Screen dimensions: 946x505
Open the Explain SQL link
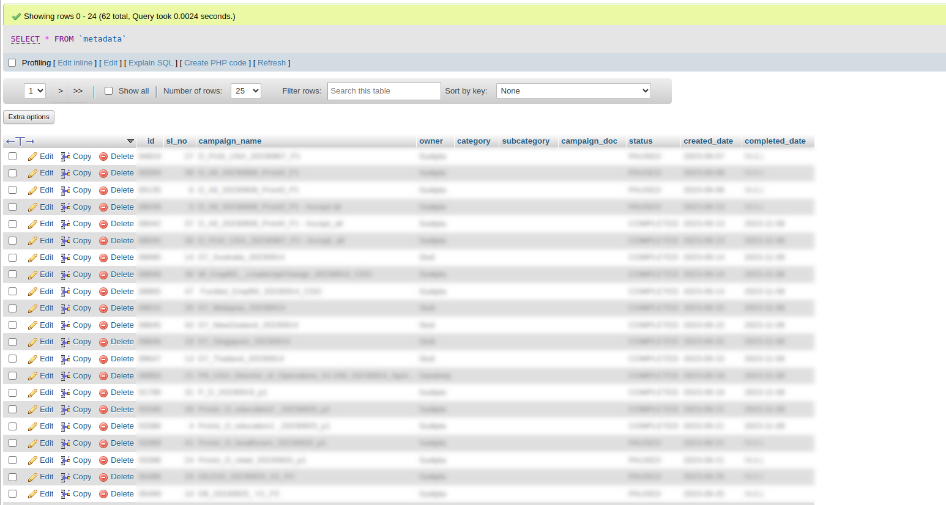151,63
